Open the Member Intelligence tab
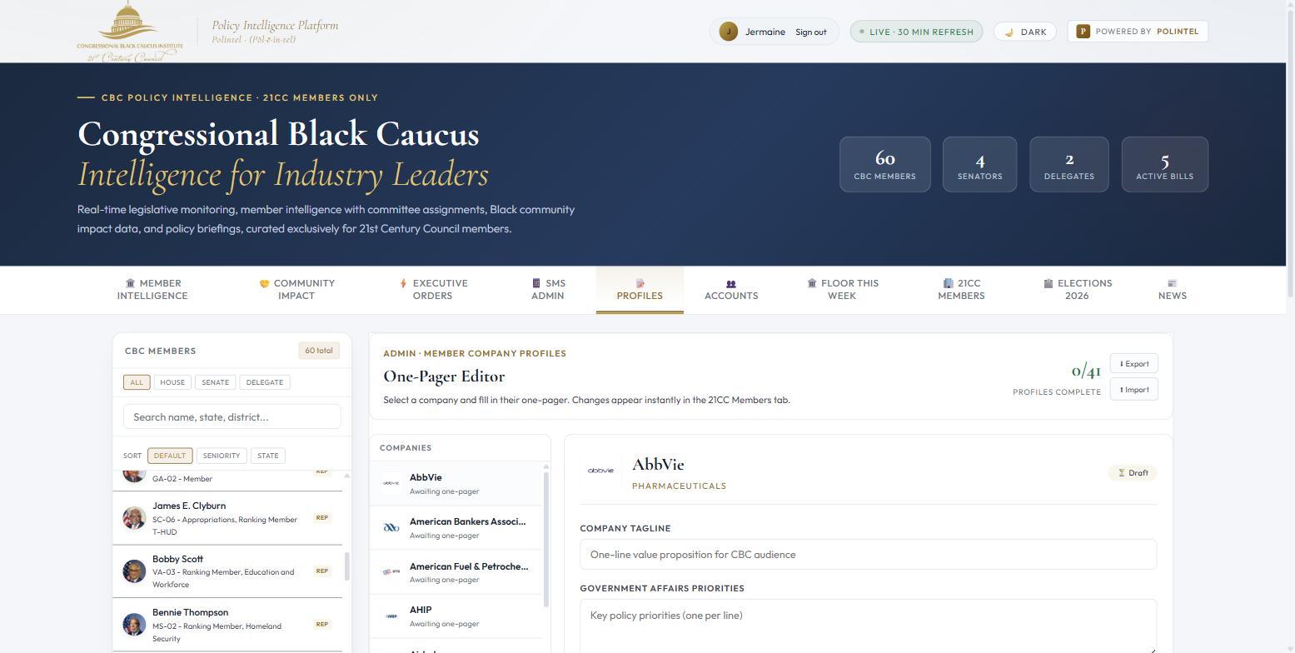 click(152, 289)
